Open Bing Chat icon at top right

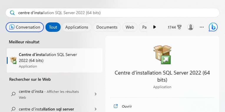coord(213,27)
